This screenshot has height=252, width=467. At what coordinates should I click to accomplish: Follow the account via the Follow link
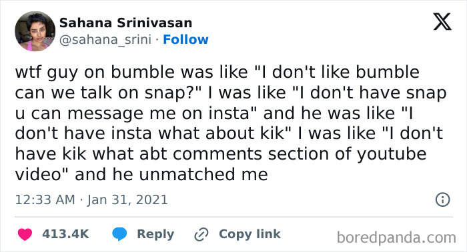(x=185, y=39)
